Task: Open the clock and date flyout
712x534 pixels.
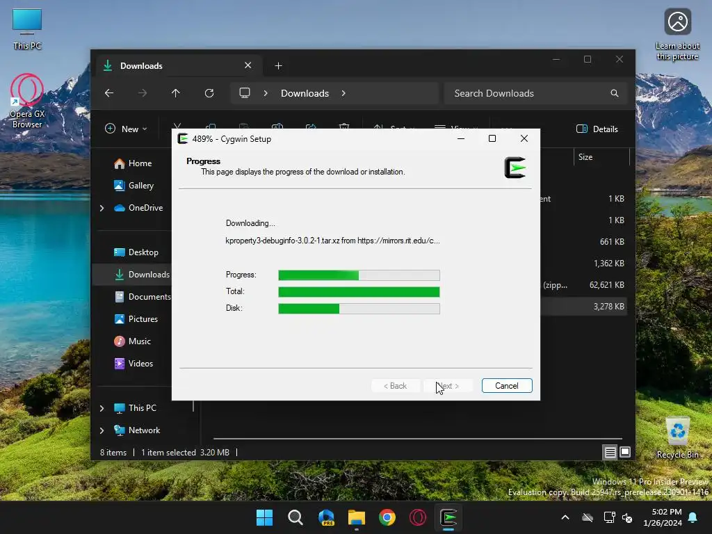Action: [x=663, y=517]
